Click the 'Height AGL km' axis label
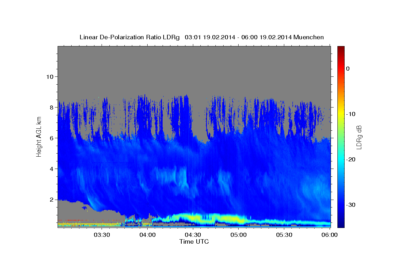Screen dimensions: 409x273 pyautogui.click(x=39, y=136)
